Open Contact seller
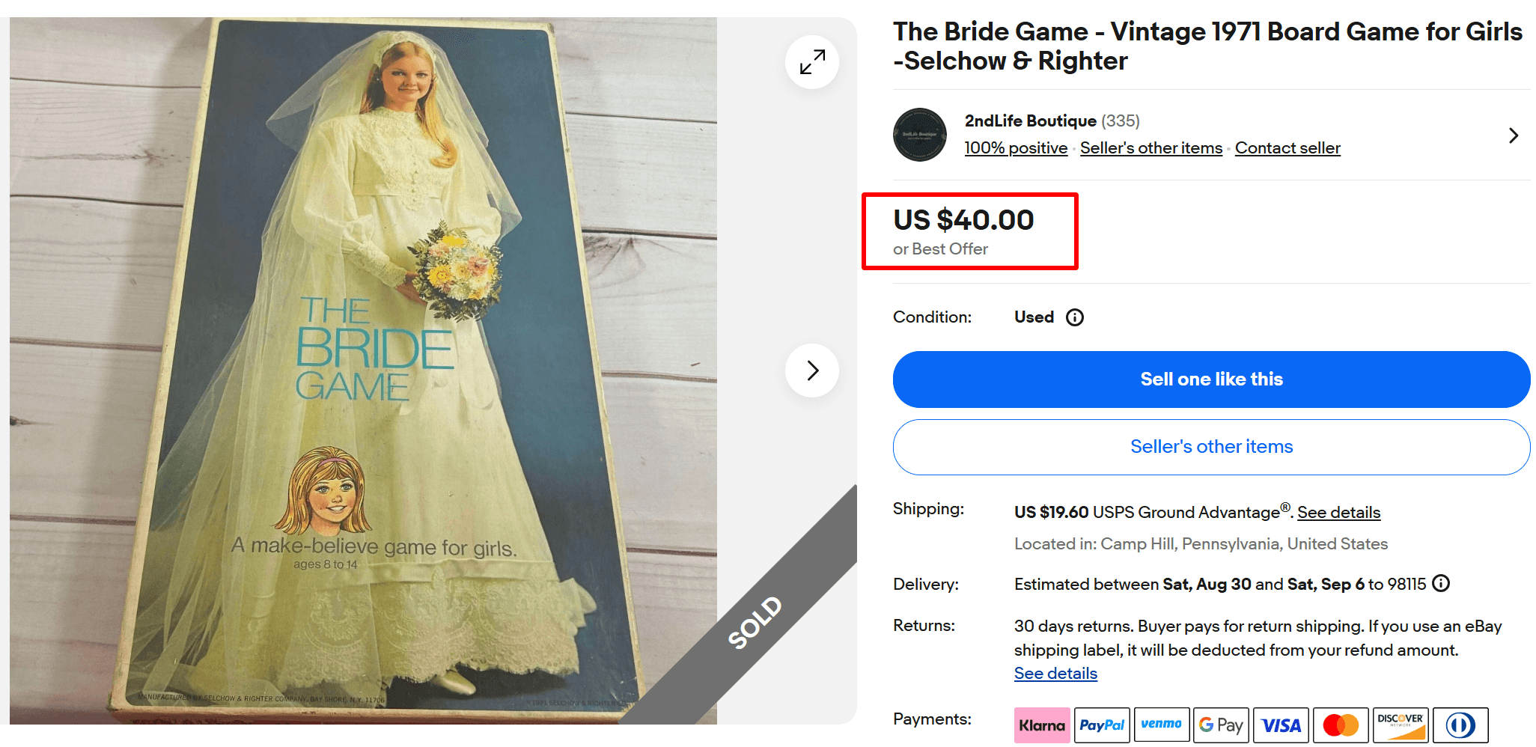Screen dimensions: 1536x747 point(1287,147)
